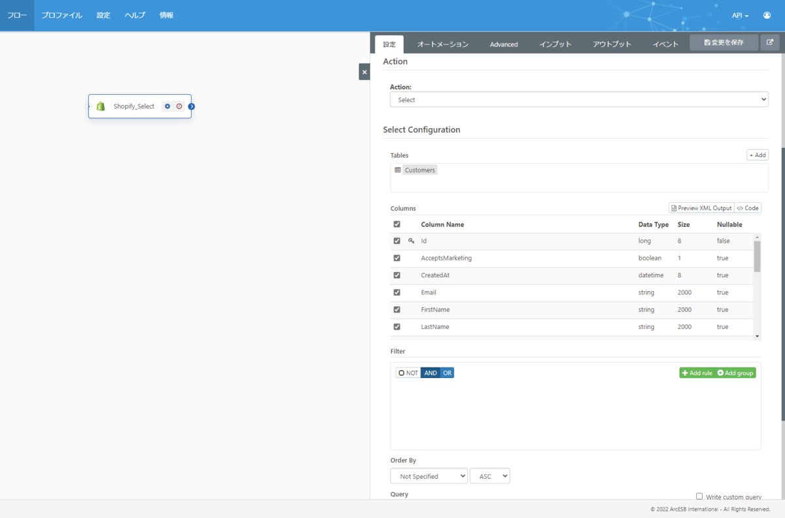The image size is (785, 518).
Task: Select the Customers table tag
Action: pyautogui.click(x=419, y=170)
